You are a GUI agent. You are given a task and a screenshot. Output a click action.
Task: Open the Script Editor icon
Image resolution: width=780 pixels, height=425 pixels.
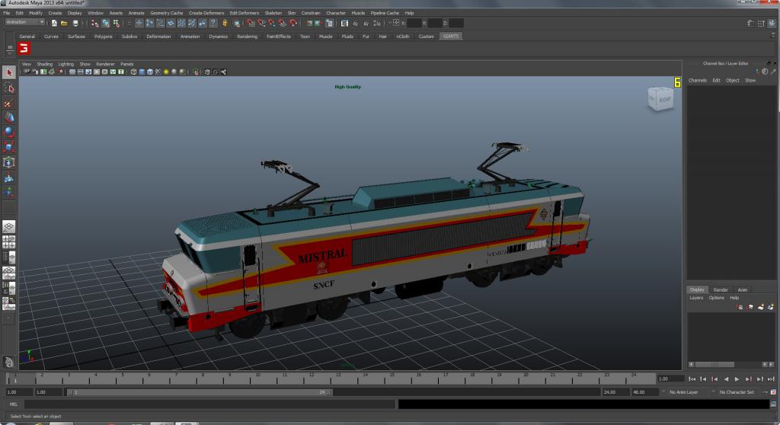click(x=774, y=404)
